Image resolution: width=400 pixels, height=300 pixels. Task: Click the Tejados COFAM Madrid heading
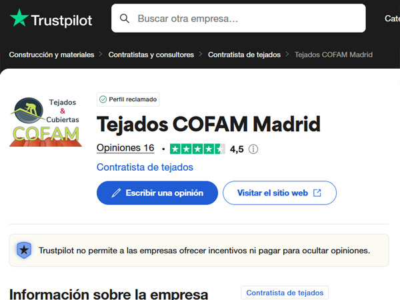[209, 124]
